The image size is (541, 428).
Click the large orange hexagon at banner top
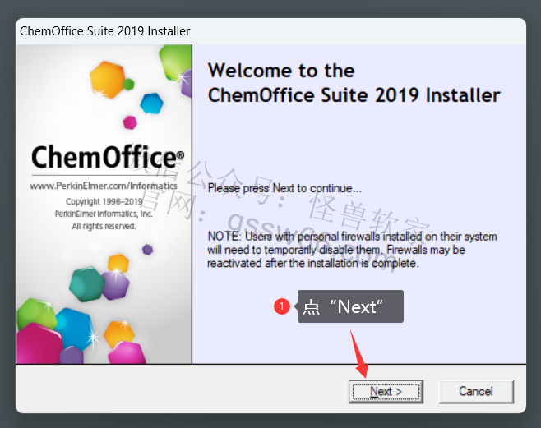pyautogui.click(x=107, y=80)
